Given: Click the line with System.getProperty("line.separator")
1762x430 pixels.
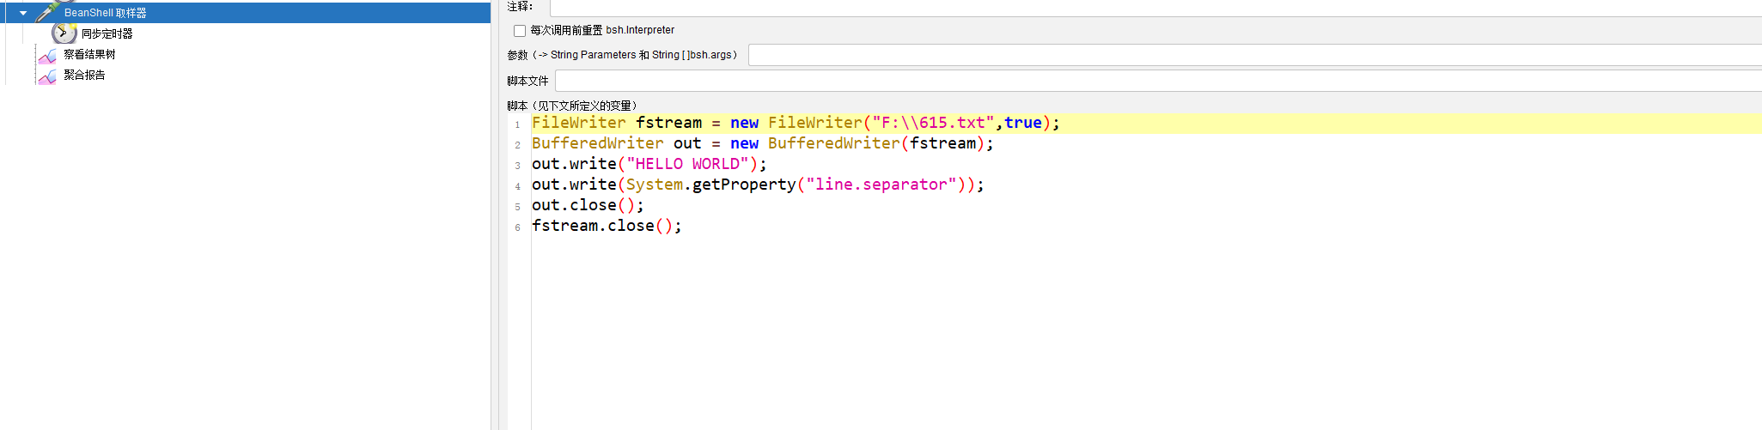Looking at the screenshot, I should (758, 185).
